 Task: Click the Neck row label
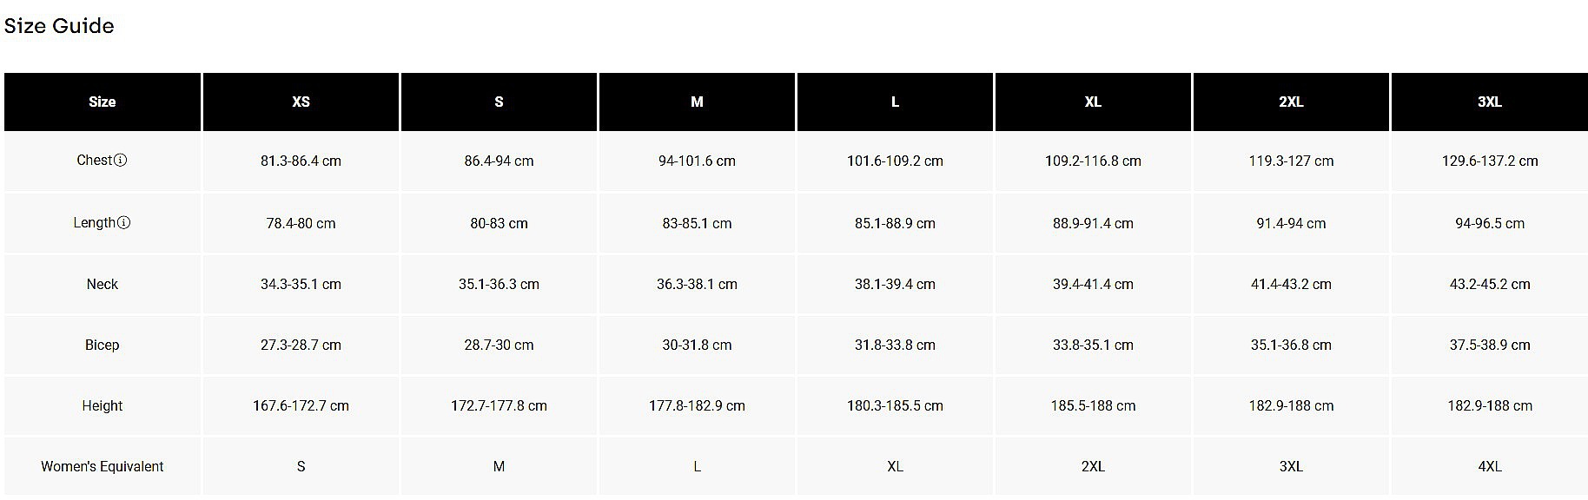(x=103, y=285)
